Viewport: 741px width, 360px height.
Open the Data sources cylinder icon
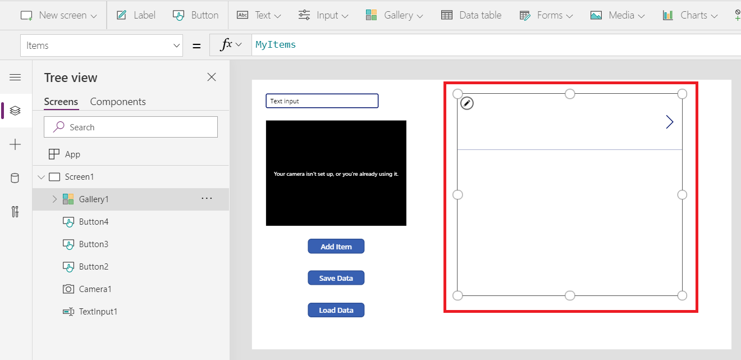click(15, 179)
